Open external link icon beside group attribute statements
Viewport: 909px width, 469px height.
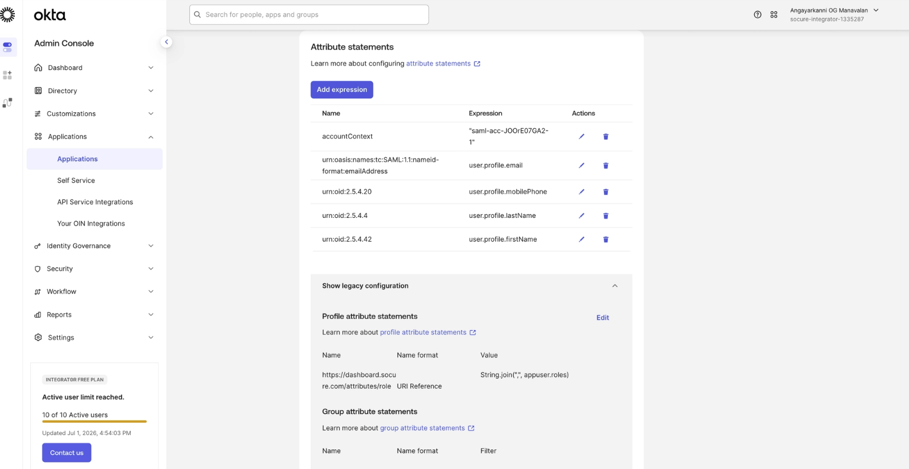471,428
